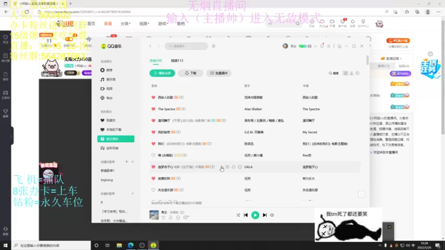Like the currently playing song
The image size is (445, 250).
click(x=164, y=218)
